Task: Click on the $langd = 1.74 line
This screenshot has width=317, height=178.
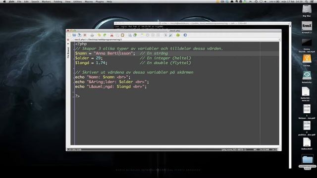Action: point(91,63)
